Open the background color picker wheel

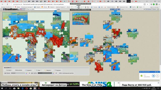[x=26, y=73]
